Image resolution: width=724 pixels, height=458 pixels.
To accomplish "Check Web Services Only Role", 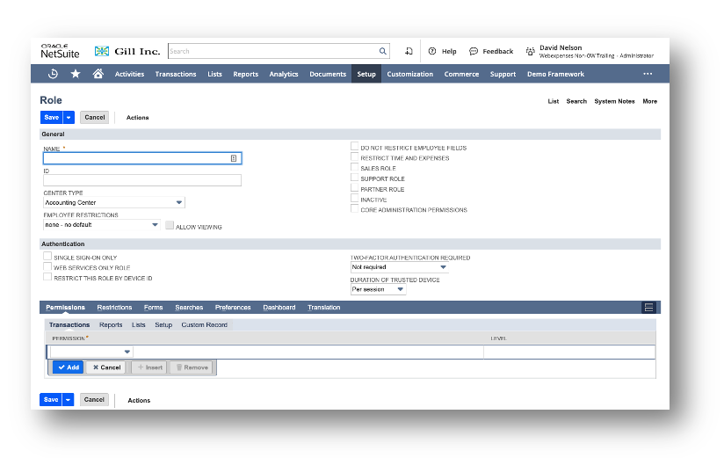I will click(47, 266).
